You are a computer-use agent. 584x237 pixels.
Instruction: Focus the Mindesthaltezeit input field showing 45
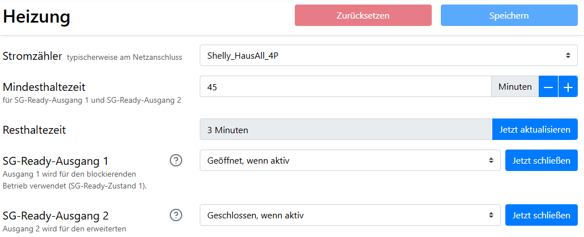345,87
